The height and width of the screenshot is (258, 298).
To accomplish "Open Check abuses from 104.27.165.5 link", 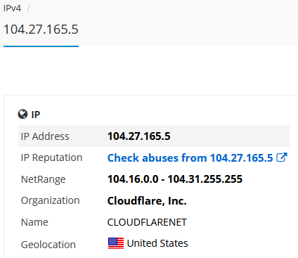I will [x=190, y=157].
